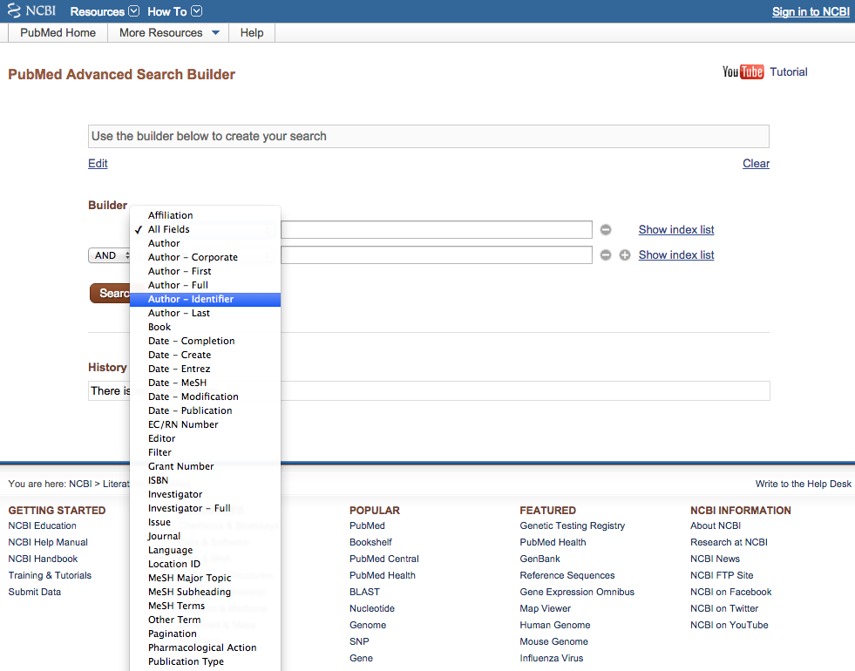Image resolution: width=855 pixels, height=671 pixels.
Task: Choose Date - Completion option
Action: tap(205, 341)
